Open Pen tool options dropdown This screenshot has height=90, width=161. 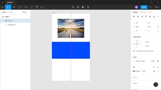28,7
